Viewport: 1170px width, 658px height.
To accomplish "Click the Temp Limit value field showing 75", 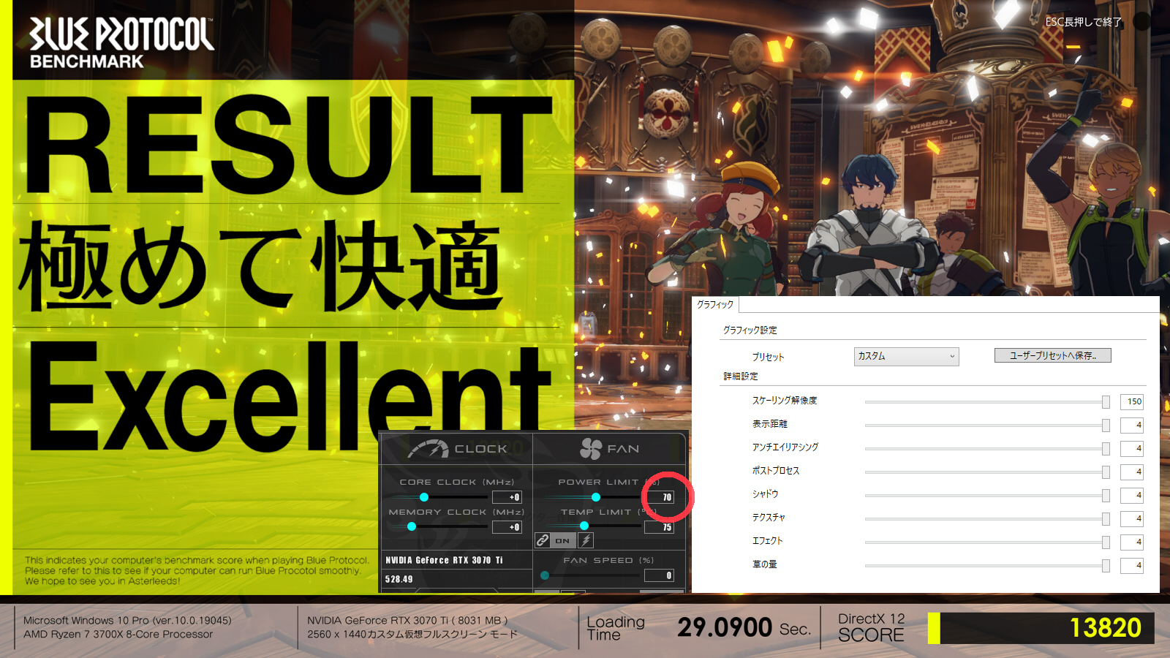I will point(659,526).
